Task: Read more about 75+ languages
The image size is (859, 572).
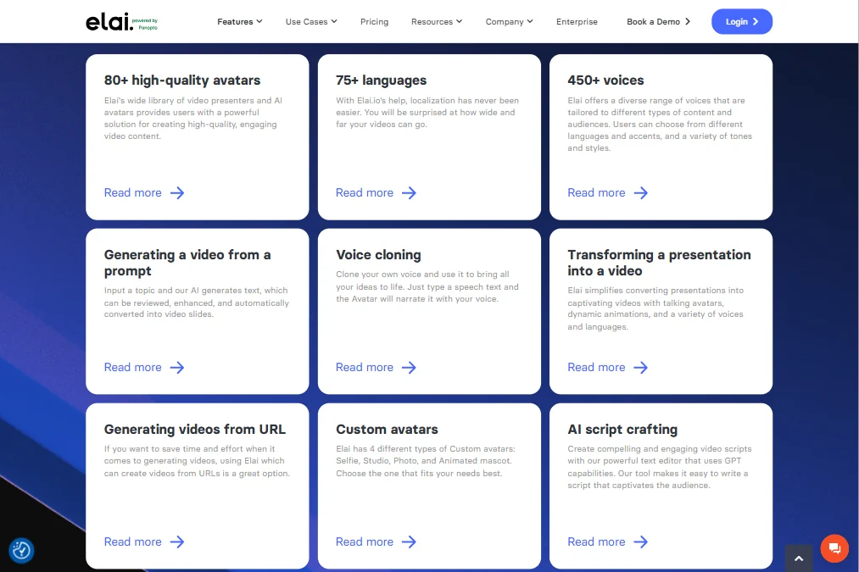Action: pyautogui.click(x=376, y=192)
